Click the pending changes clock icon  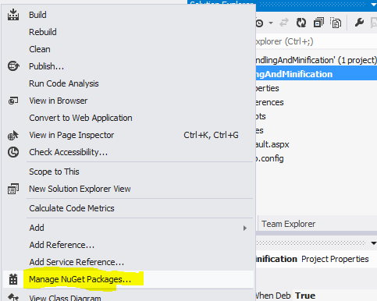pos(260,23)
